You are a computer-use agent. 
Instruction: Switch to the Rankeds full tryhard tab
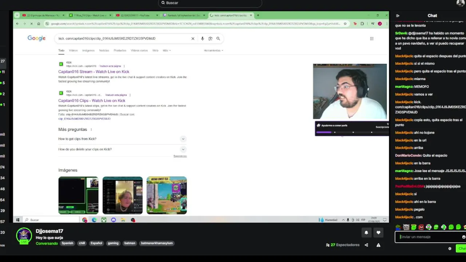pyautogui.click(x=184, y=15)
